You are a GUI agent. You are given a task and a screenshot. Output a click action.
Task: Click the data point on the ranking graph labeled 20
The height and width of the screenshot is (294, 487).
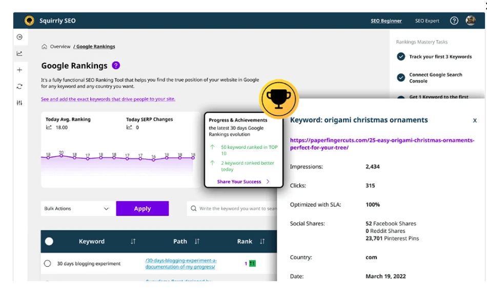[x=62, y=155]
